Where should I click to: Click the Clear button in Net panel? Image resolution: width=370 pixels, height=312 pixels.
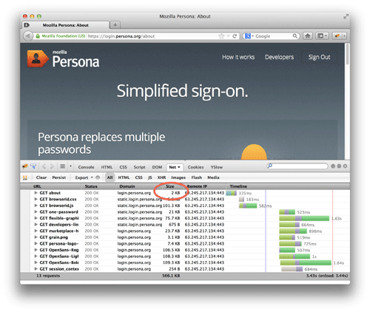point(41,177)
